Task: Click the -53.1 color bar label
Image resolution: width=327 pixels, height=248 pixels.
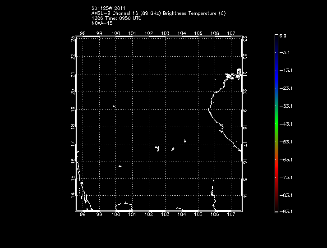Action: (x=286, y=142)
